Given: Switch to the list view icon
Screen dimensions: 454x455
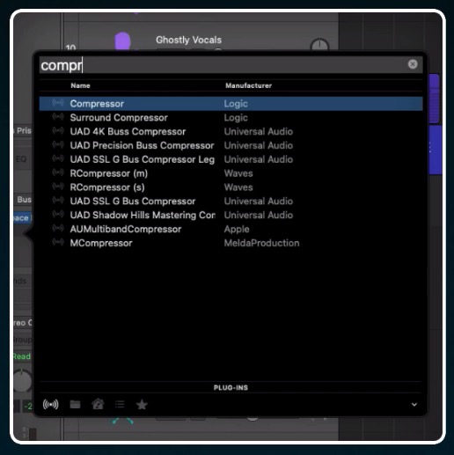Looking at the screenshot, I should (120, 404).
